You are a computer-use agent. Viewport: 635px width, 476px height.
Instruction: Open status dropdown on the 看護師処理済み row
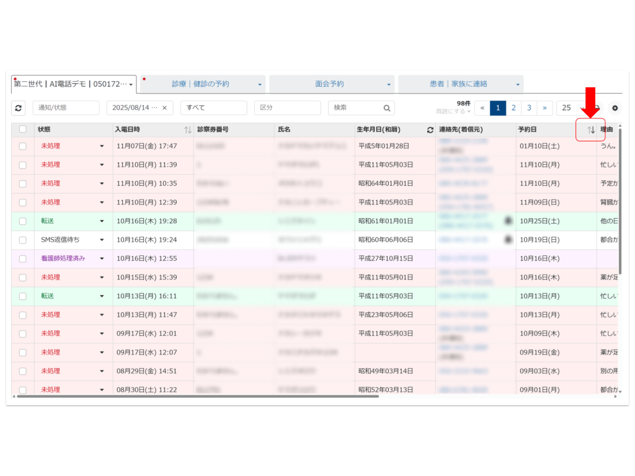coord(102,259)
